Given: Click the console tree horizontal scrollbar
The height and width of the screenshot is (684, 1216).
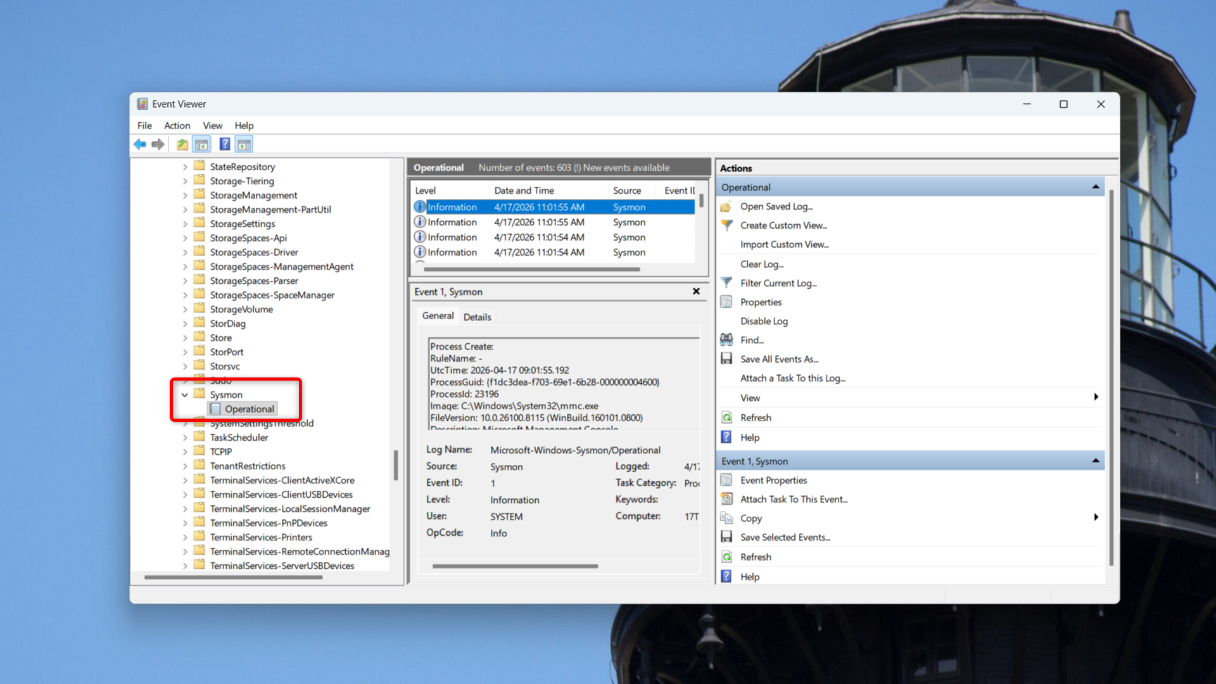Looking at the screenshot, I should pos(233,577).
